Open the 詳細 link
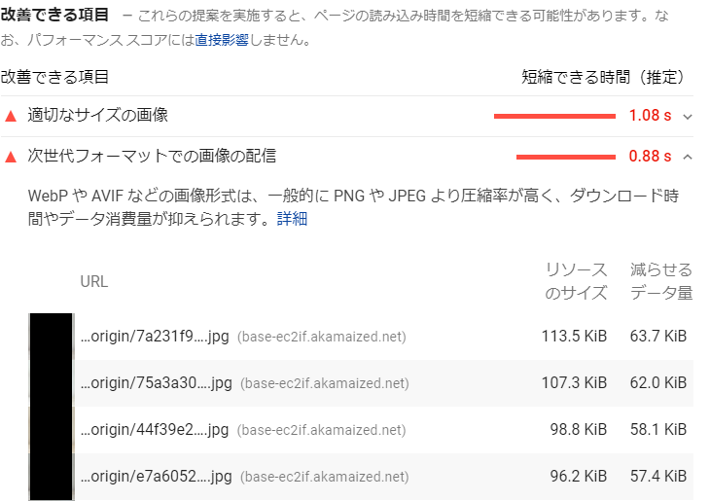 point(292,219)
